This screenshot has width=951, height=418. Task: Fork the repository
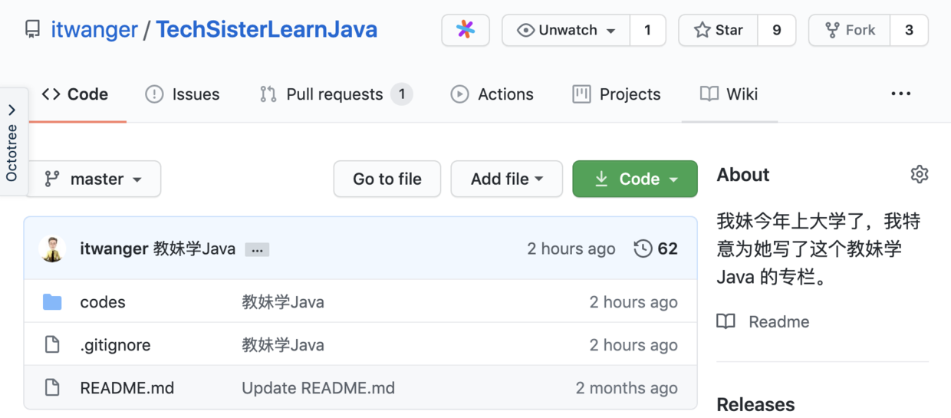click(x=850, y=30)
